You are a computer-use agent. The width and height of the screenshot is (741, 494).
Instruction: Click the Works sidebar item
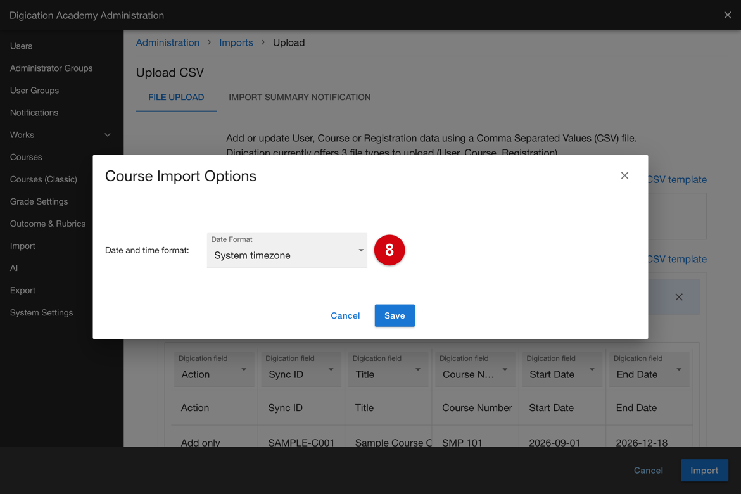click(x=22, y=135)
